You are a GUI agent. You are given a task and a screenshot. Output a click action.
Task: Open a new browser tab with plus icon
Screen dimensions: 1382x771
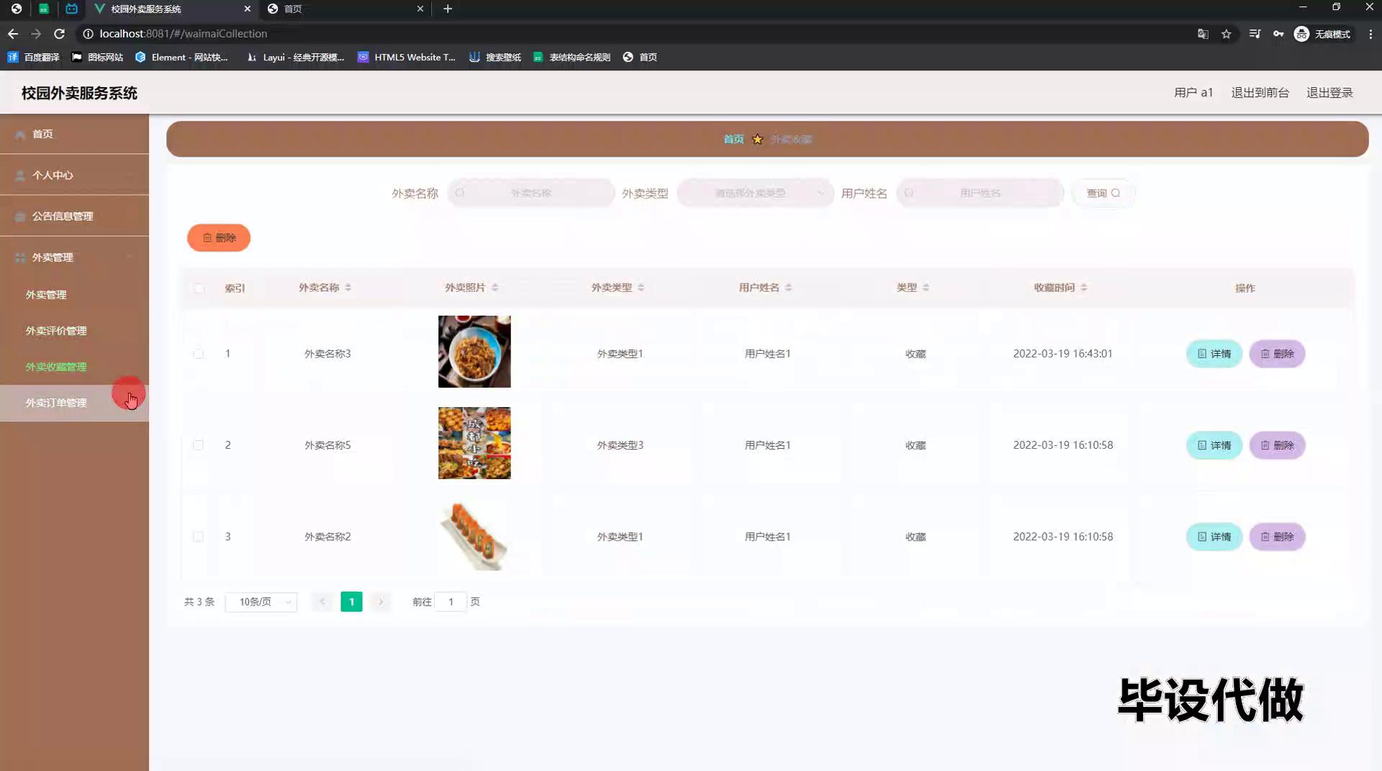(x=448, y=9)
